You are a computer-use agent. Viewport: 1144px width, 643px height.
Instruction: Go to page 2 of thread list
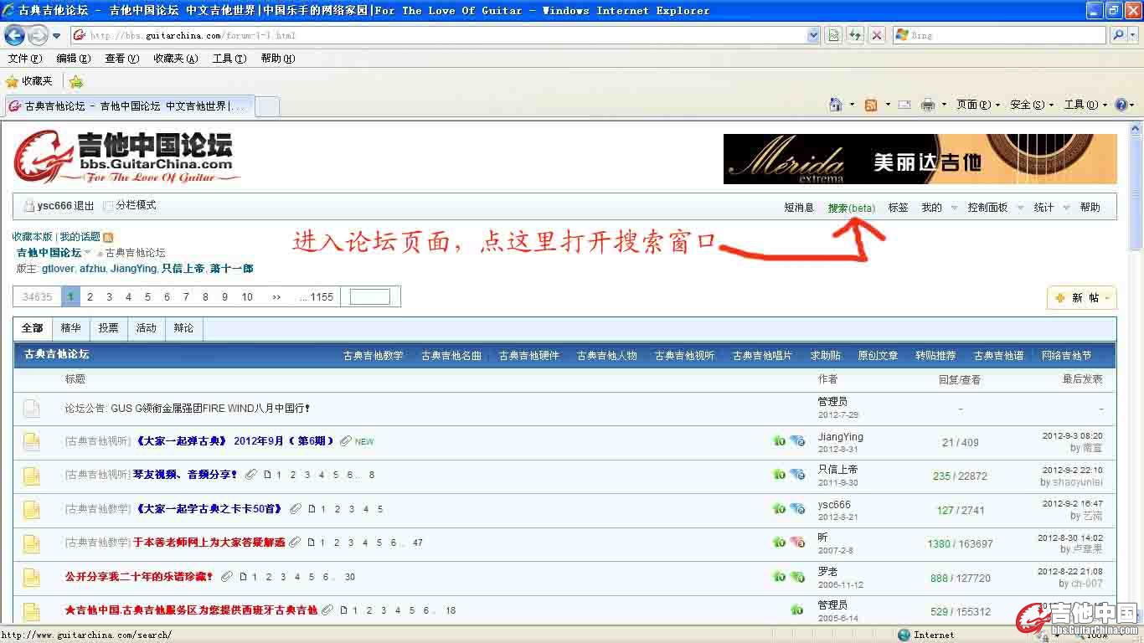90,297
